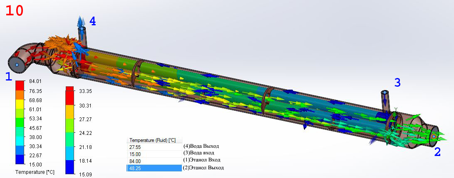454x178 pixels.
Task: Select the 15.00 cell in the fluid table
Action: pos(154,154)
